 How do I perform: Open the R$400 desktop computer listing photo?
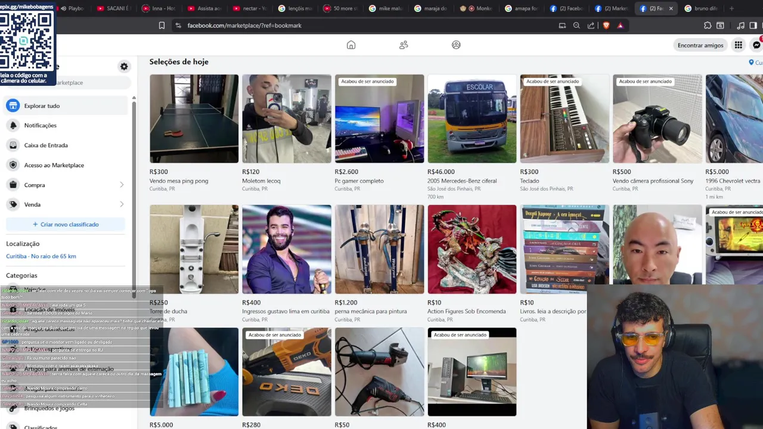tap(472, 372)
